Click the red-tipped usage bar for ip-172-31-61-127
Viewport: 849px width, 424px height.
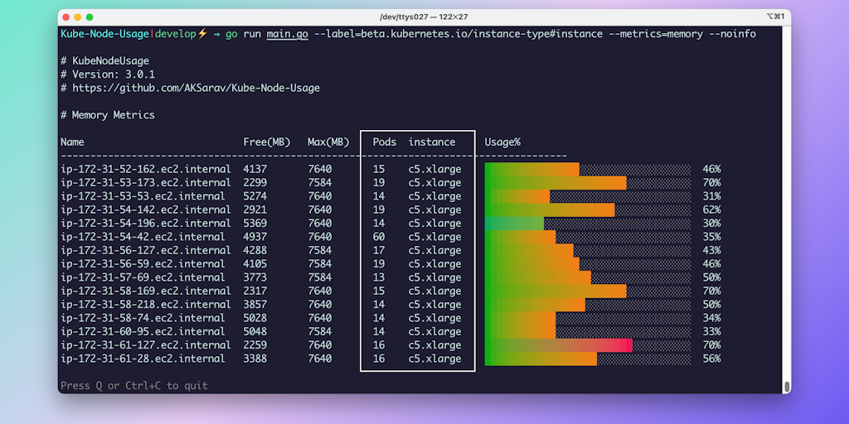(x=558, y=345)
